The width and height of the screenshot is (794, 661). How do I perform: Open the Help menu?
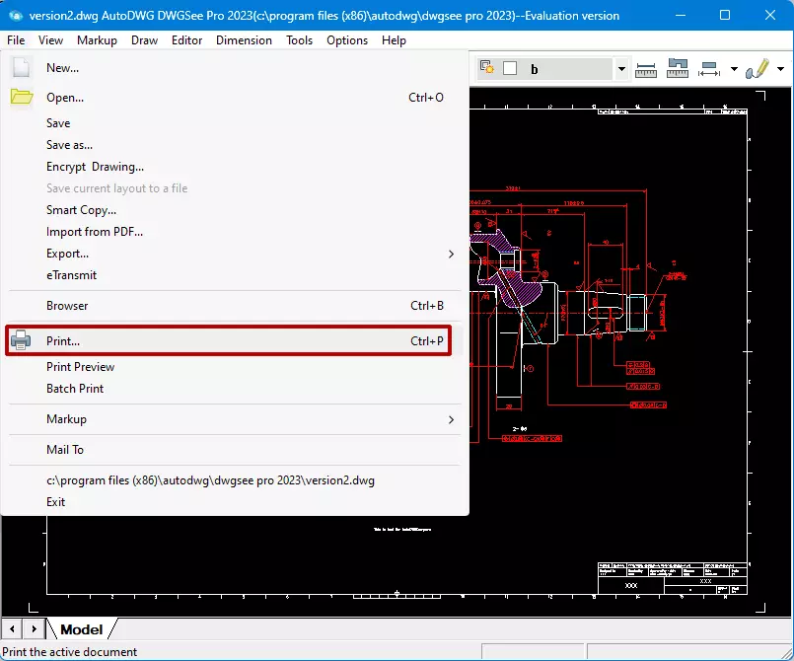coord(394,40)
